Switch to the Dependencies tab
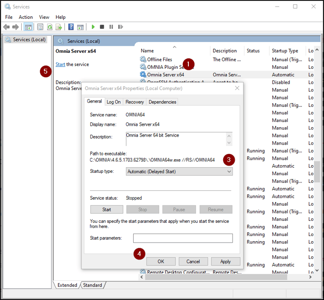 pyautogui.click(x=162, y=102)
